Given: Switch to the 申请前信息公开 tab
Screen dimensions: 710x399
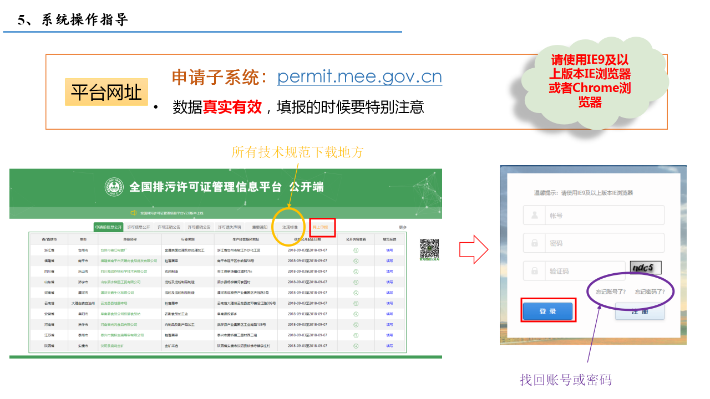Looking at the screenshot, I should coord(108,227).
